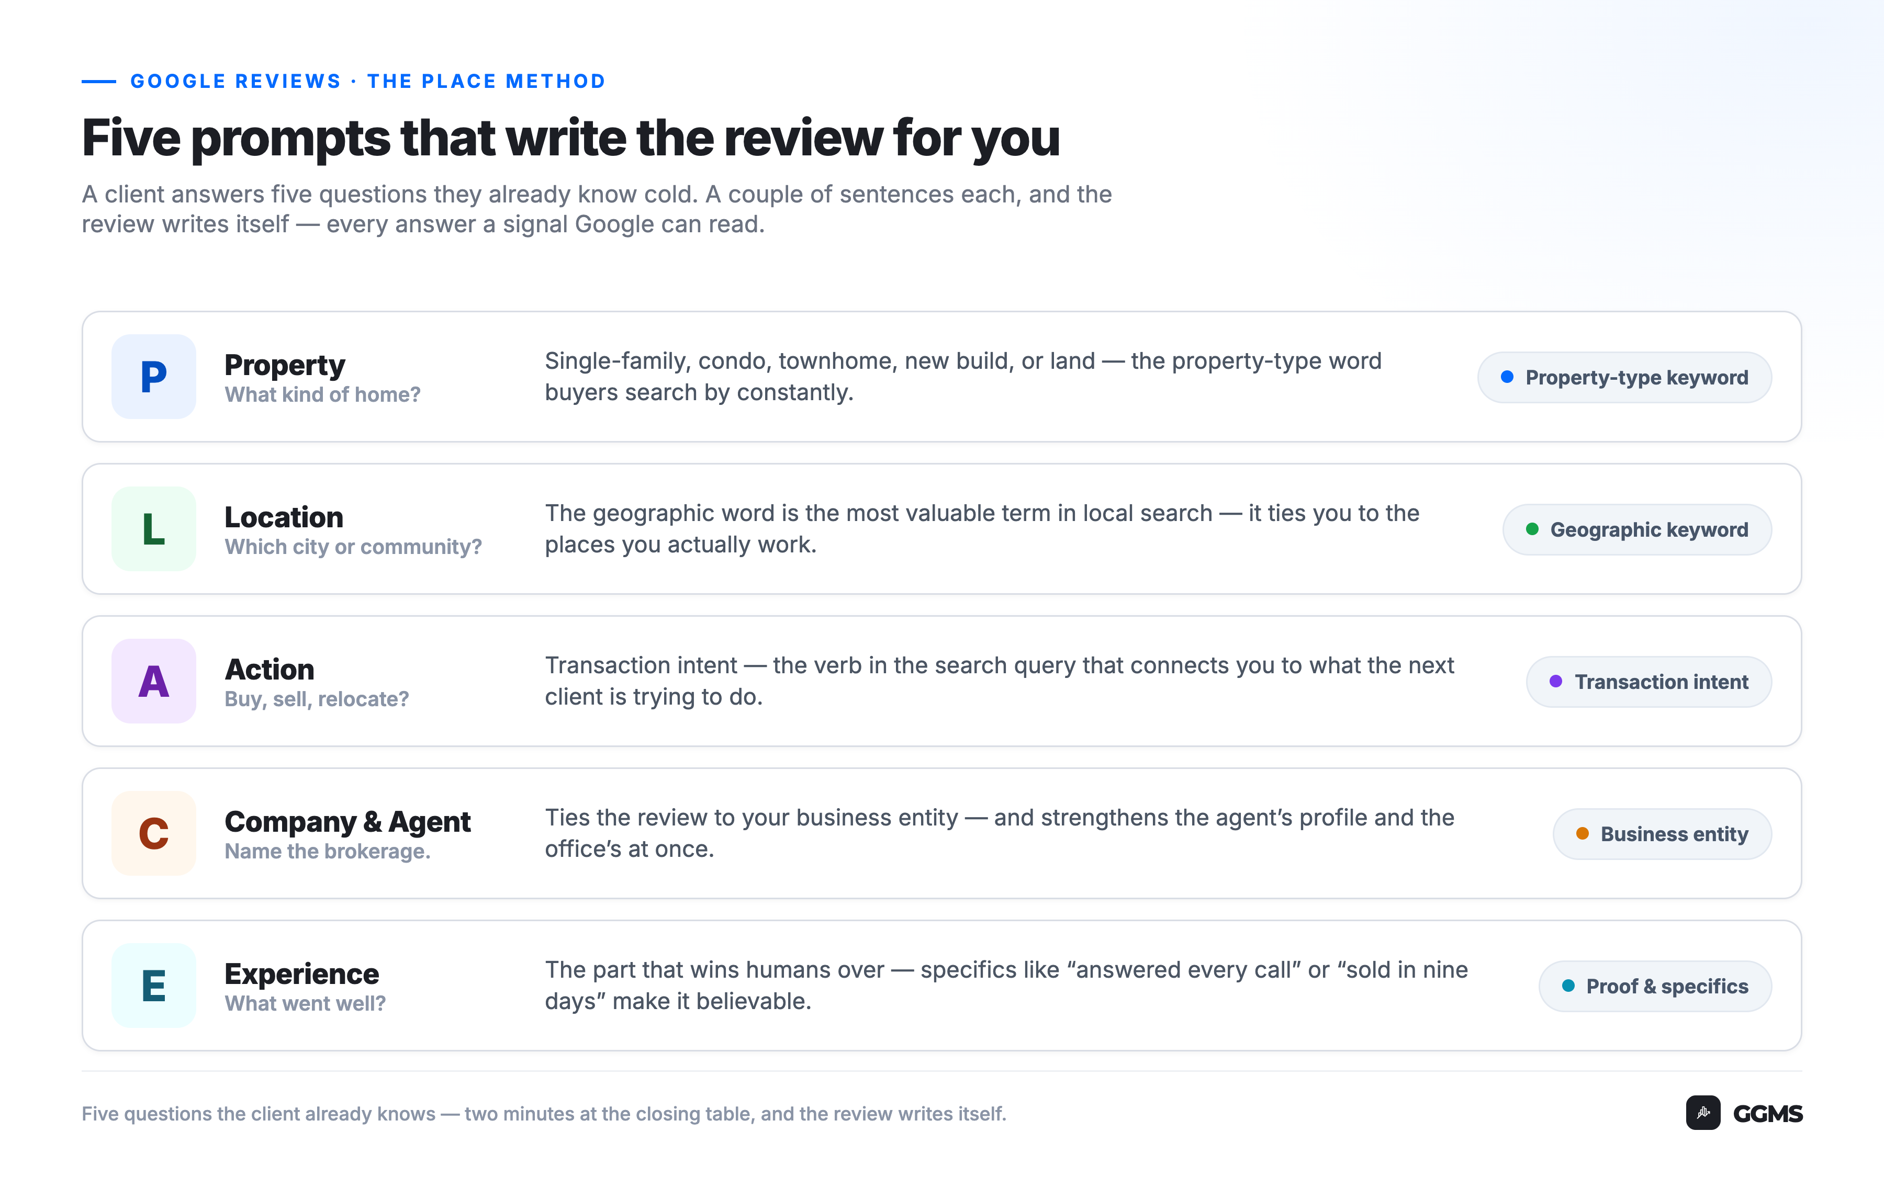Click the Experience heading
Viewport: 1884px width, 1177px height.
pyautogui.click(x=301, y=974)
